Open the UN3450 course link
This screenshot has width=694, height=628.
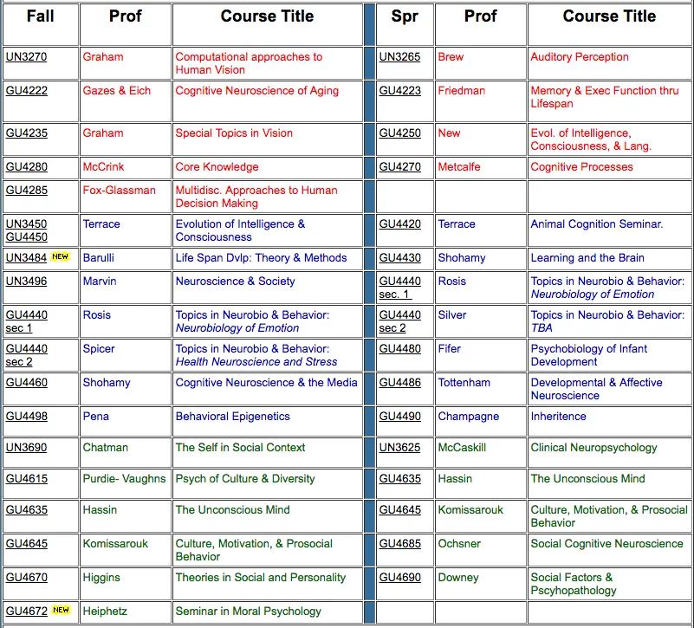pos(26,224)
